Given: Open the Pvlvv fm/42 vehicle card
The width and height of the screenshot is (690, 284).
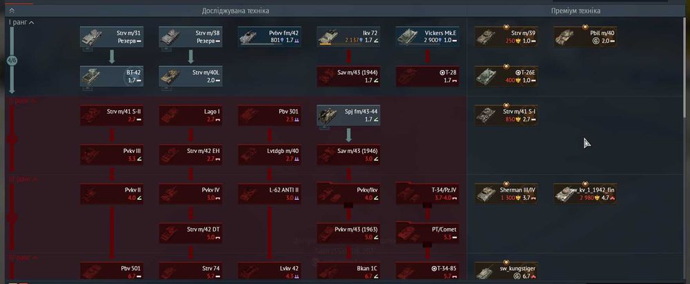Looking at the screenshot, I should point(269,37).
